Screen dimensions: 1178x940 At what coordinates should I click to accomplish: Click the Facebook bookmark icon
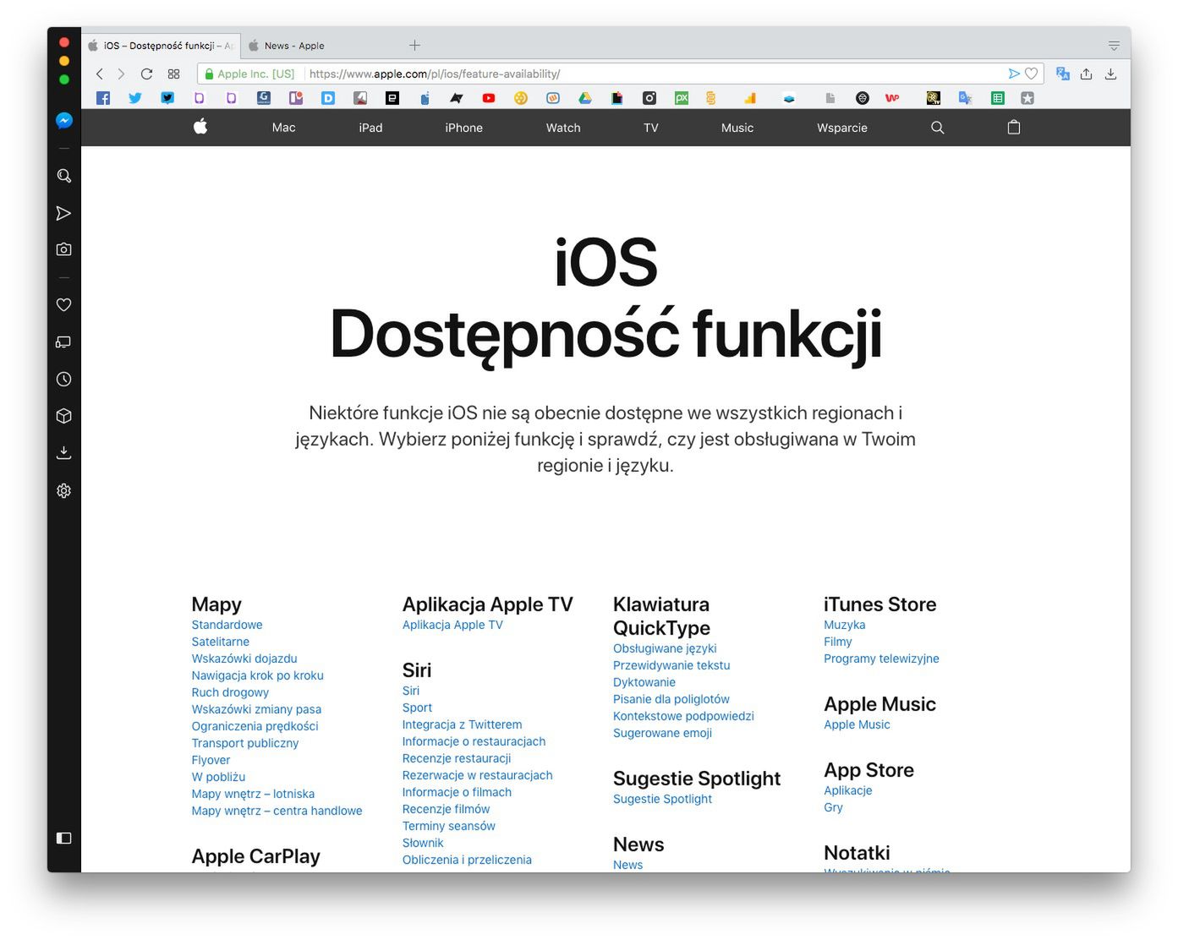(x=103, y=98)
